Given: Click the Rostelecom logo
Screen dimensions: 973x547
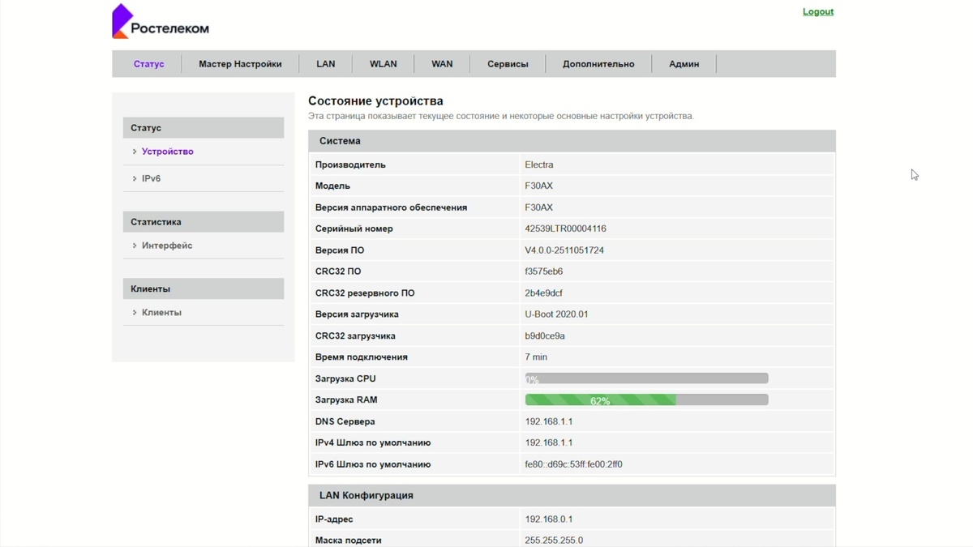Looking at the screenshot, I should coord(160,23).
